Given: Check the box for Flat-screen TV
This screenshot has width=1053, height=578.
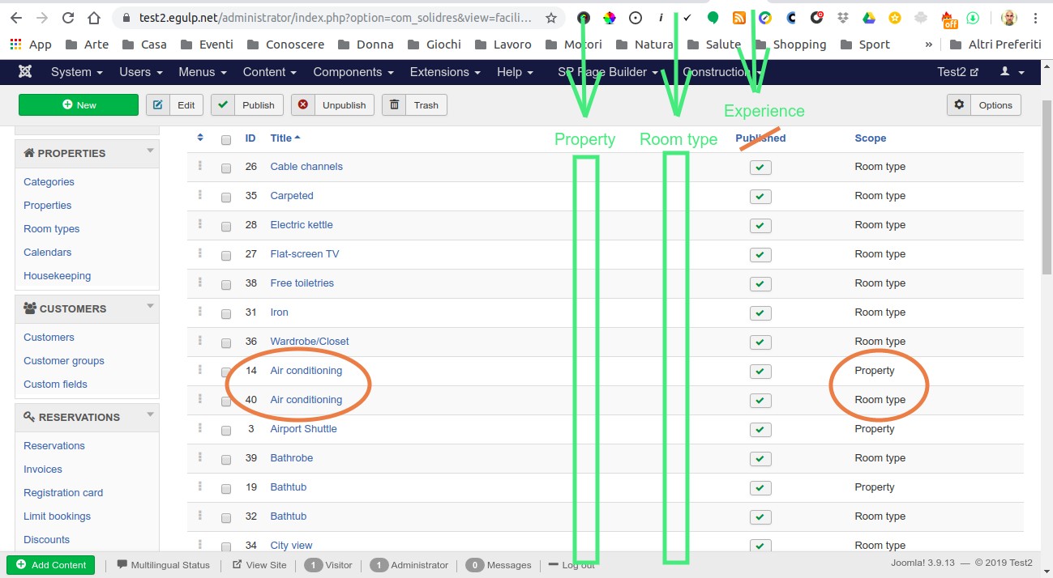Looking at the screenshot, I should click(226, 255).
